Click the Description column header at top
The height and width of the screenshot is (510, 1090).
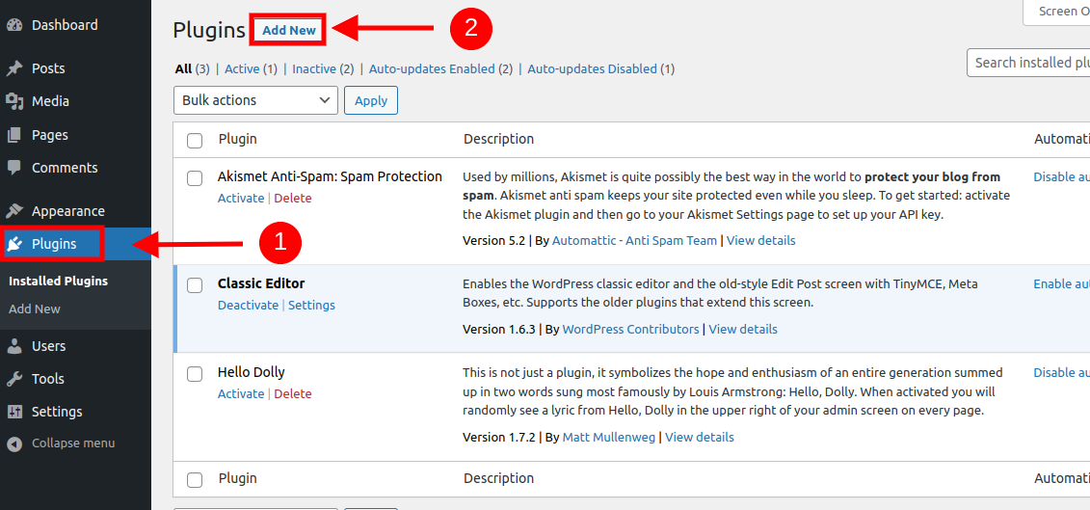pyautogui.click(x=498, y=139)
